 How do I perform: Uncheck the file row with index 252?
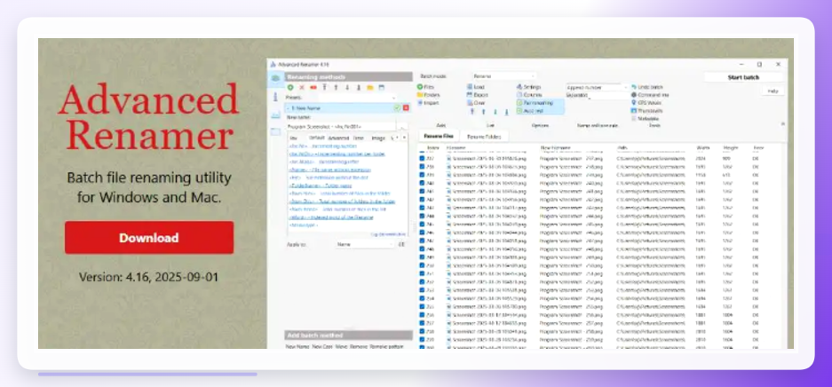coord(423,282)
